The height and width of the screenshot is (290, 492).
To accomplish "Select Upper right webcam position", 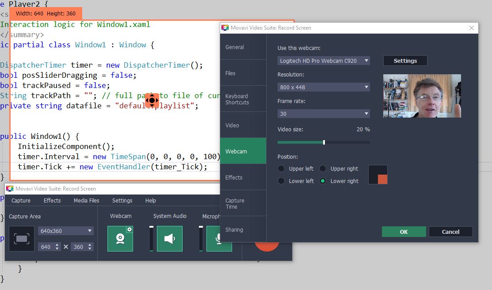I will 323,168.
